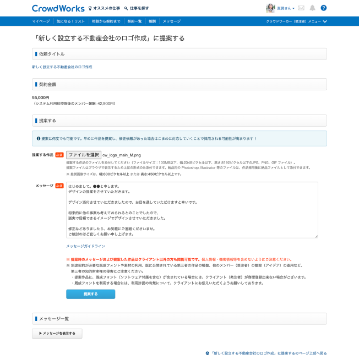Click the blue help question mark icon
The width and height of the screenshot is (359, 359).
[324, 8]
